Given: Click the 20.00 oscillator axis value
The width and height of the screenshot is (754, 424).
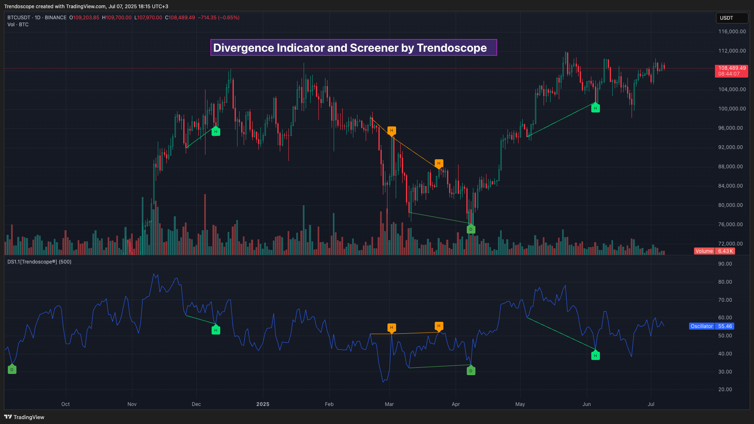Looking at the screenshot, I should 725,390.
